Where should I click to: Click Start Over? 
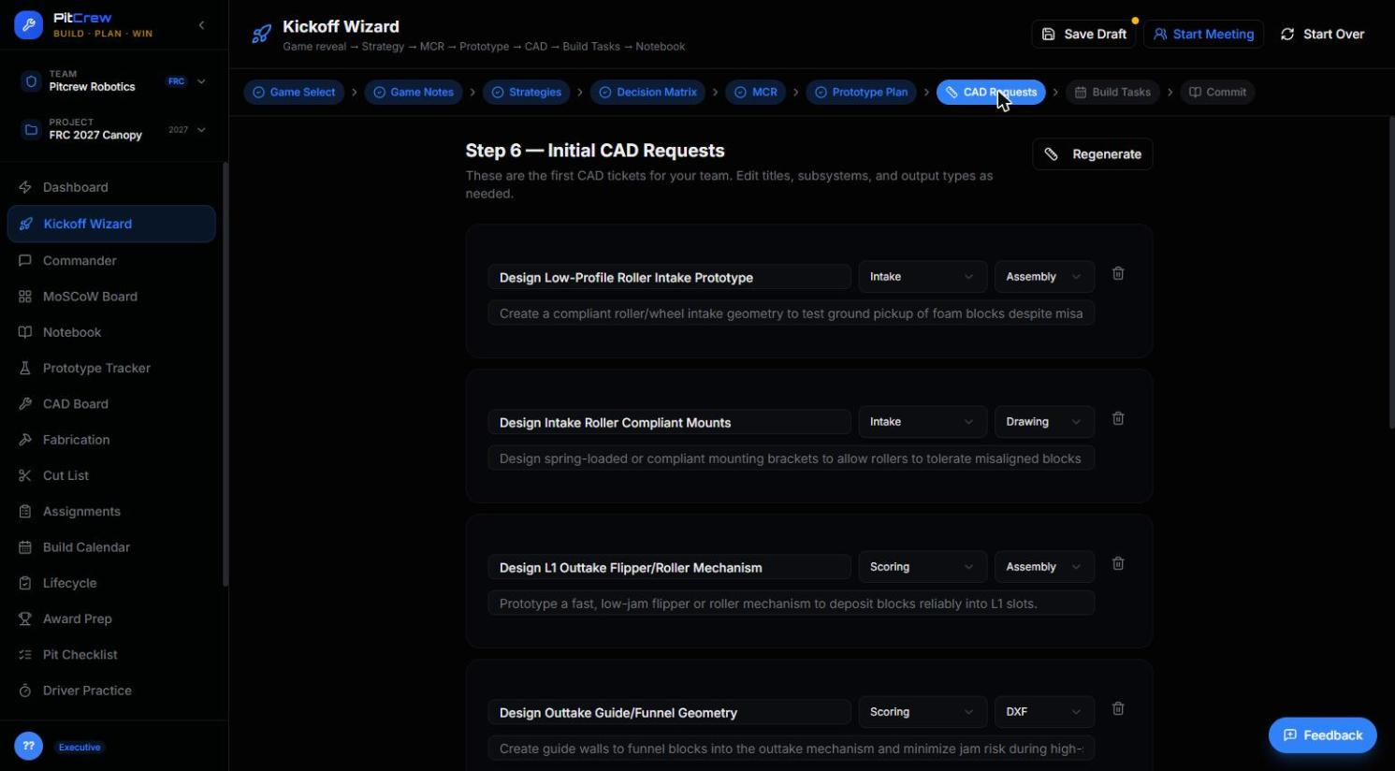pyautogui.click(x=1322, y=35)
